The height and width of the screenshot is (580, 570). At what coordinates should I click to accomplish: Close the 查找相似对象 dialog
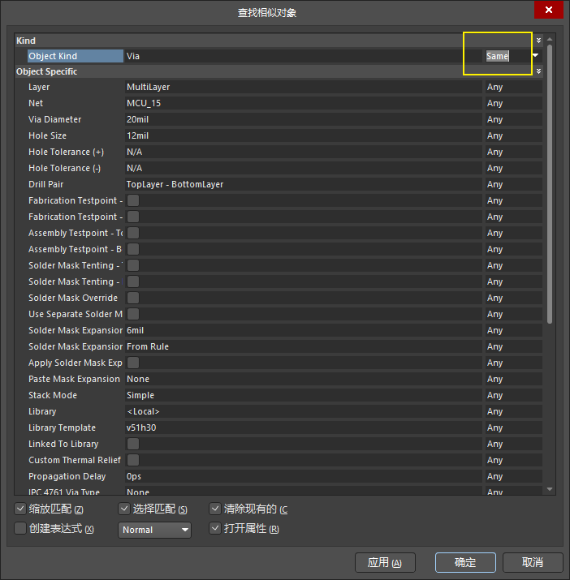pos(549,11)
